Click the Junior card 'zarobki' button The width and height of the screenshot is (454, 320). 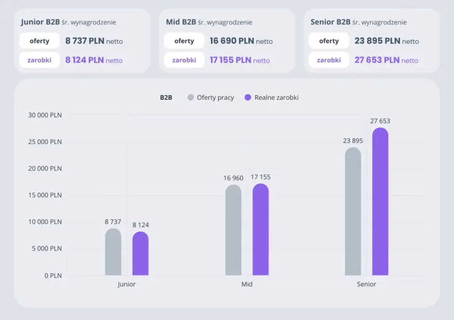pos(40,60)
